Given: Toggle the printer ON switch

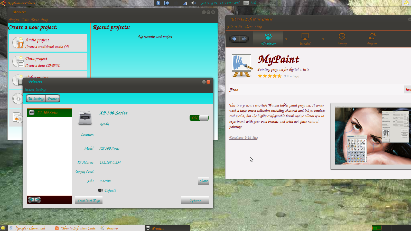Looking at the screenshot, I should click(x=199, y=118).
